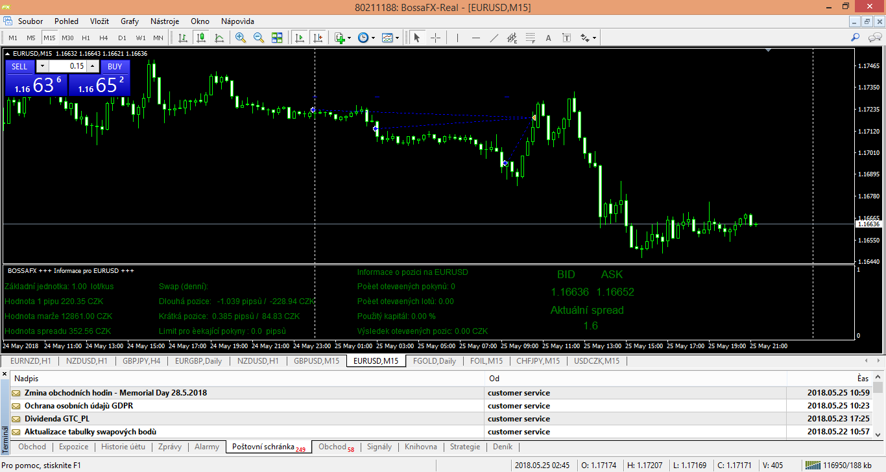Click the lot volume field 0.15
This screenshot has height=472, width=886.
tap(67, 66)
